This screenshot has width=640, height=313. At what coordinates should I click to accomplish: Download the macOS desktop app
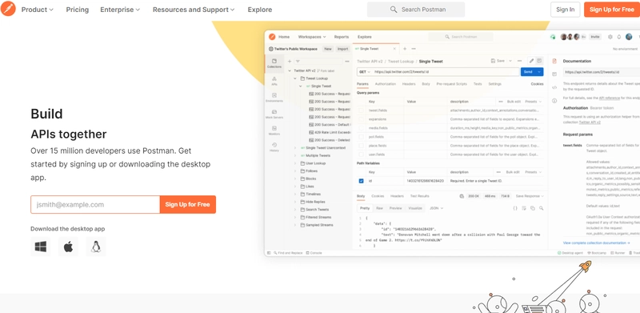(x=68, y=247)
